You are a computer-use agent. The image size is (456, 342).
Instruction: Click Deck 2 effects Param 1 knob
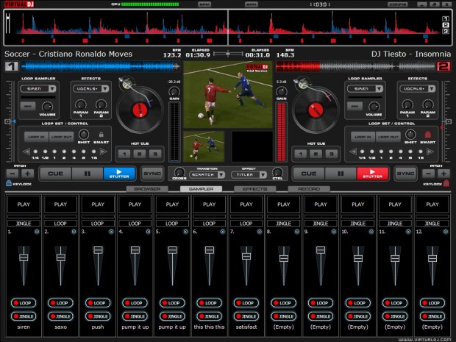407,104
